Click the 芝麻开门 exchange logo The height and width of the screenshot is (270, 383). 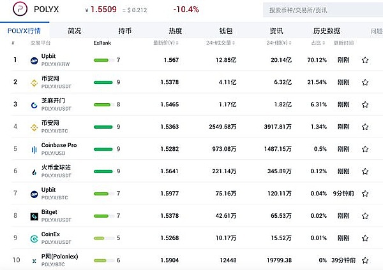pos(34,105)
